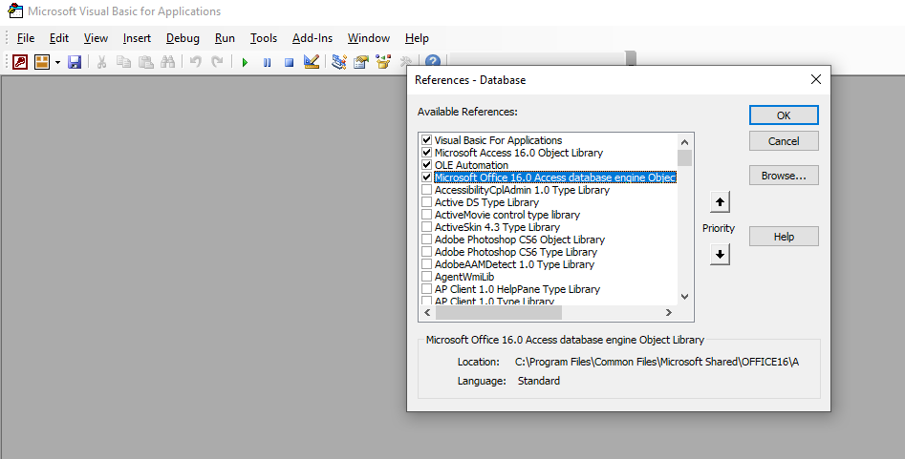905x459 pixels.
Task: Click the Insert Module toolbar icon
Action: [x=41, y=62]
